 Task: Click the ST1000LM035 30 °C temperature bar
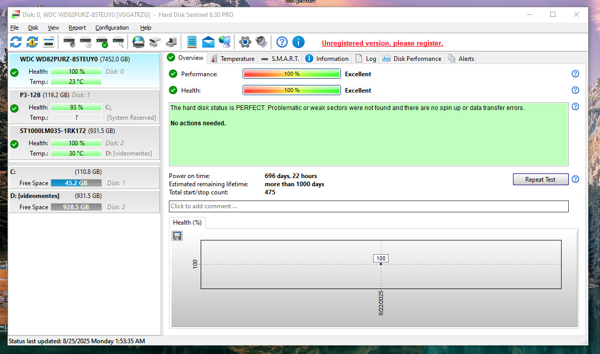[76, 153]
